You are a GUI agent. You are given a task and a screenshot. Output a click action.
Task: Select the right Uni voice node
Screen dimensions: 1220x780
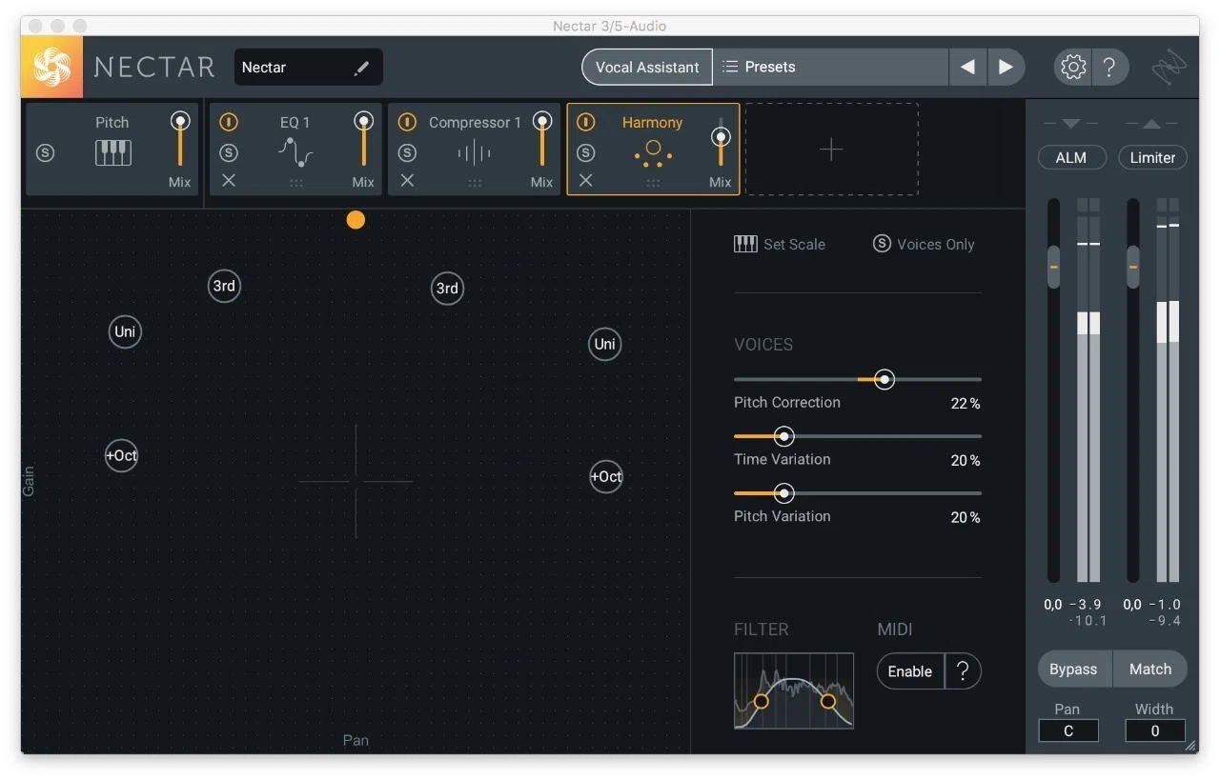pos(605,344)
